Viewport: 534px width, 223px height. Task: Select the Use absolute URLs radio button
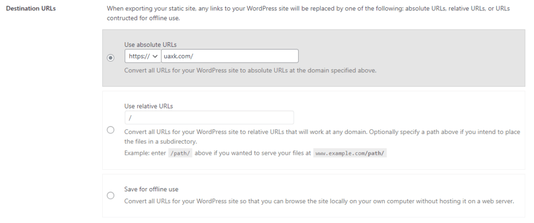(x=111, y=58)
